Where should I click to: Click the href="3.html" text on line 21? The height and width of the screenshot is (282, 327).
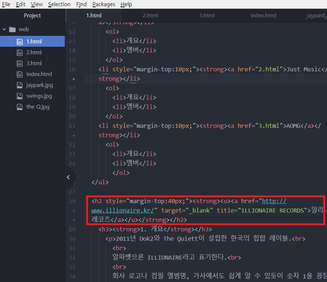coord(260,126)
